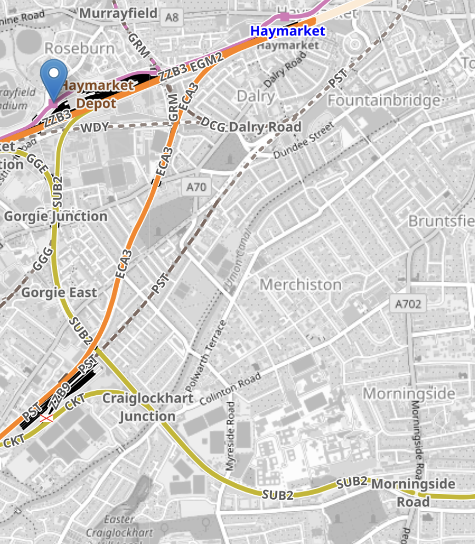Select the EGM2 line label
Screen dimensions: 475x544
206,62
